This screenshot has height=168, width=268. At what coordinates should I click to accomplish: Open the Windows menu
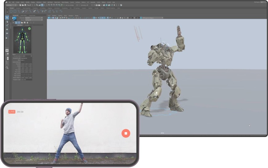39,2
